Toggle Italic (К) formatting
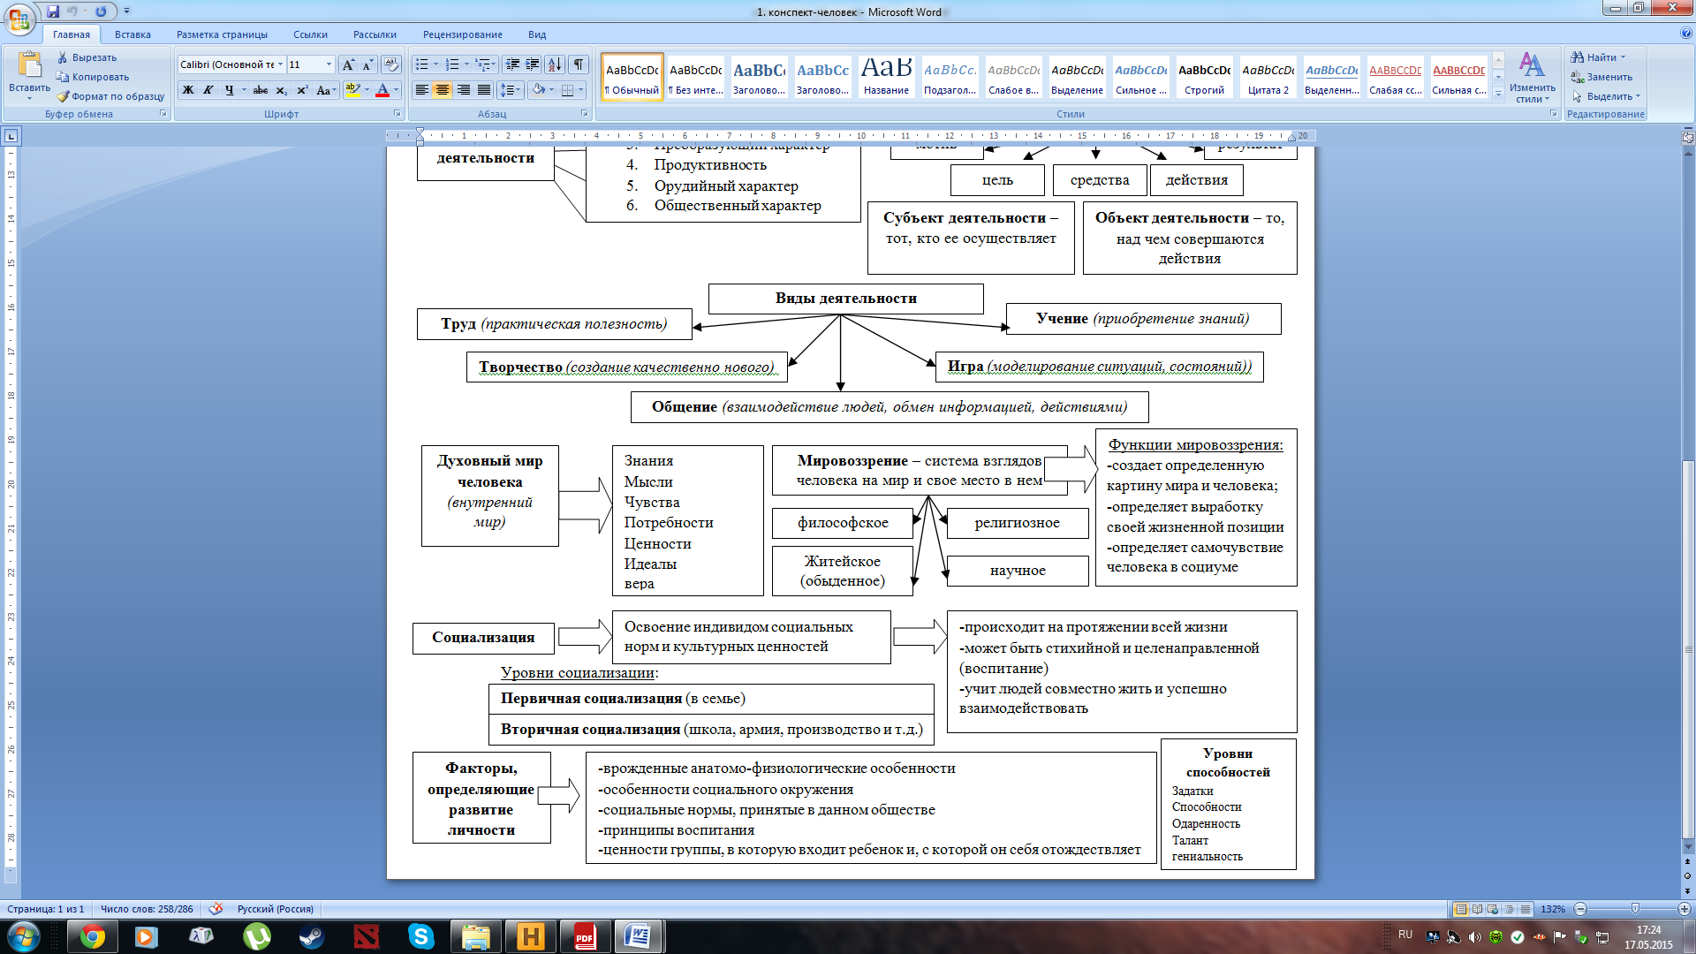The height and width of the screenshot is (954, 1696). tap(208, 90)
